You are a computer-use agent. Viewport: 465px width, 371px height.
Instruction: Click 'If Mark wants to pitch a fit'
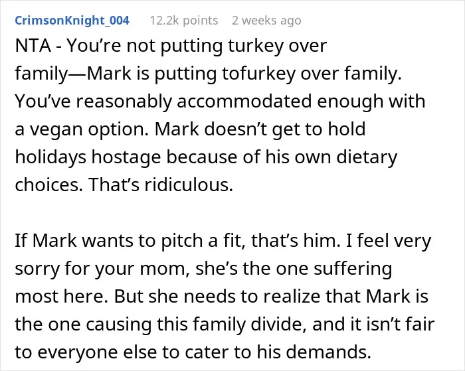[130, 240]
